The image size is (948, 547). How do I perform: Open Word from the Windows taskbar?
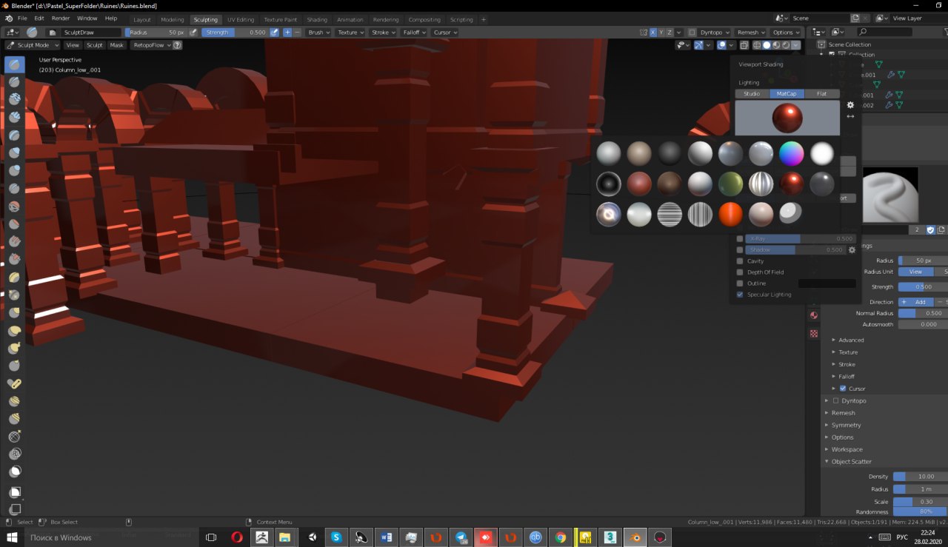tap(386, 537)
